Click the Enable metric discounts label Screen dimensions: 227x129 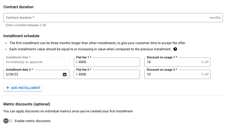32,121
